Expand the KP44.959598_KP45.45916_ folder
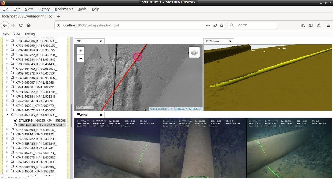Viewport: 333px width, 179px height. 7,130
